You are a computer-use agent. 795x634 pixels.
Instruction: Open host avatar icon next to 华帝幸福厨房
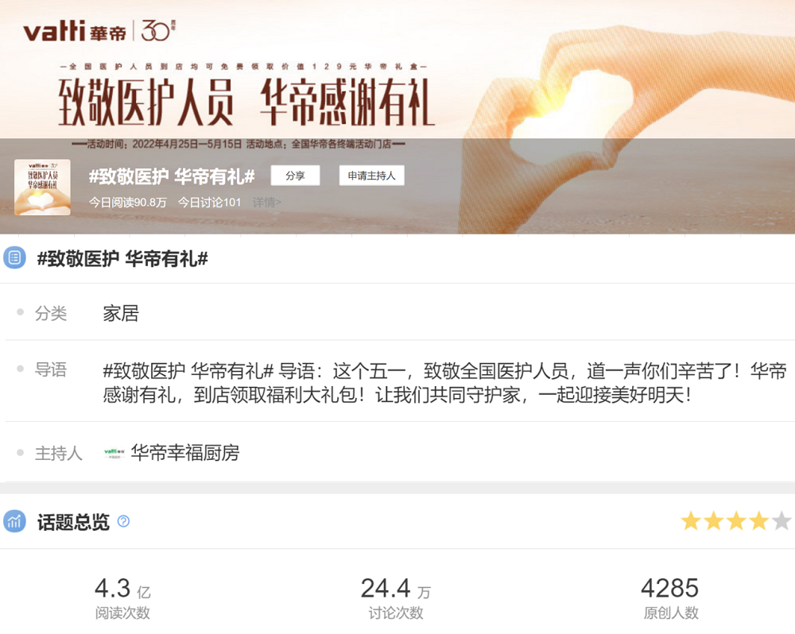click(114, 452)
